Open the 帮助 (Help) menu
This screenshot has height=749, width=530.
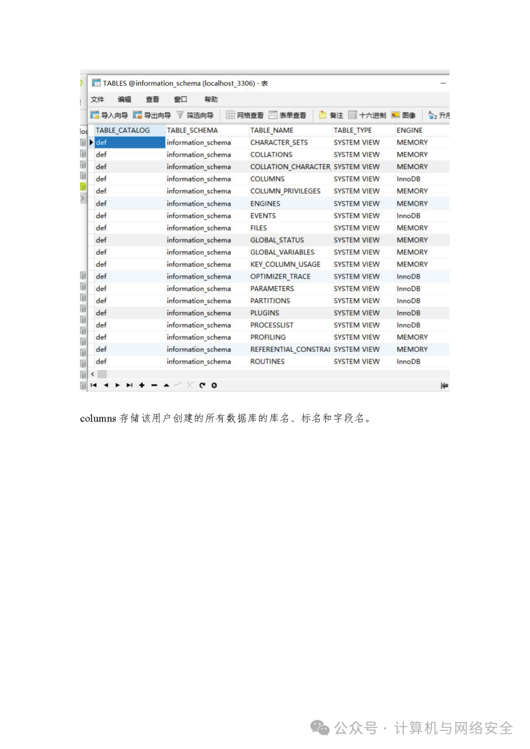[211, 100]
